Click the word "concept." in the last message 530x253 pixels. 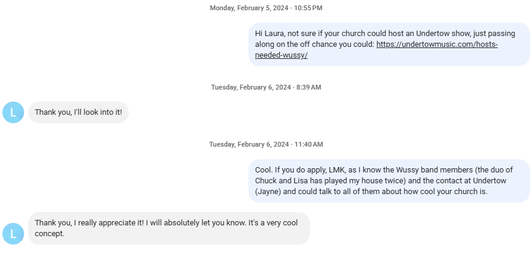click(49, 234)
